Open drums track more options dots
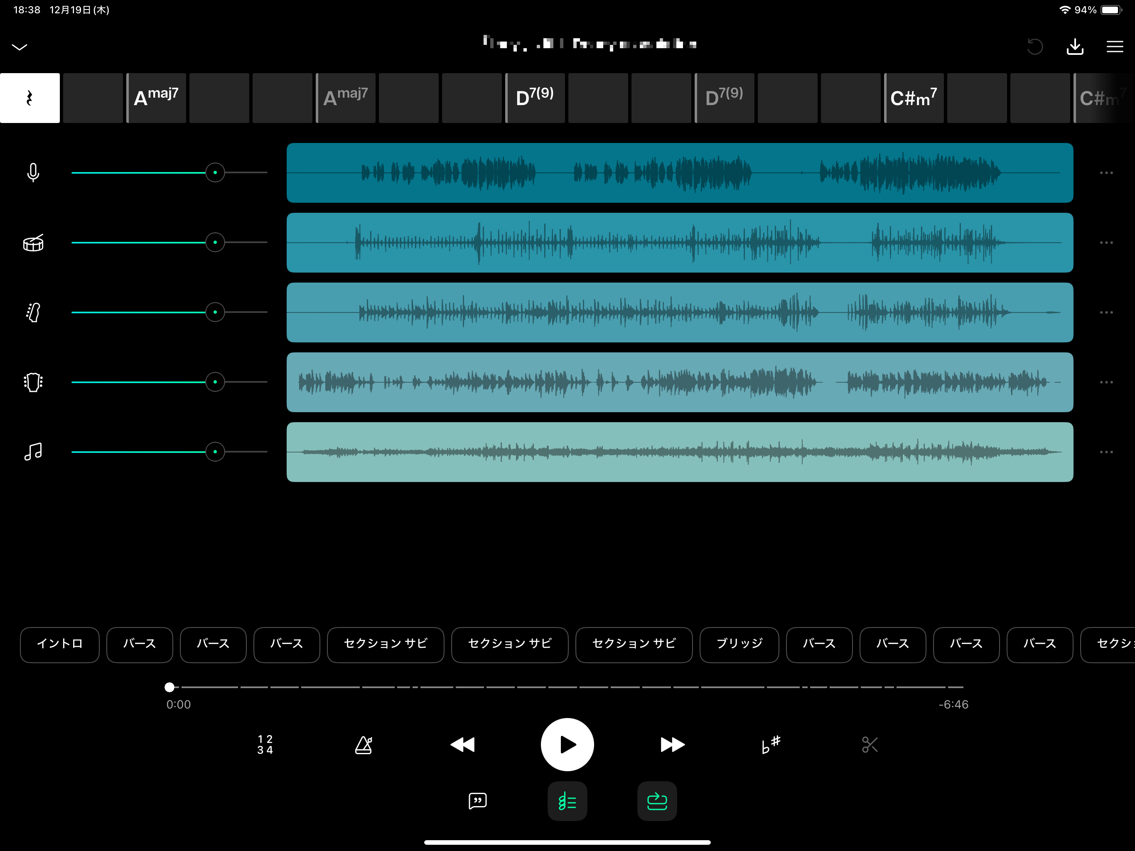 1106,243
